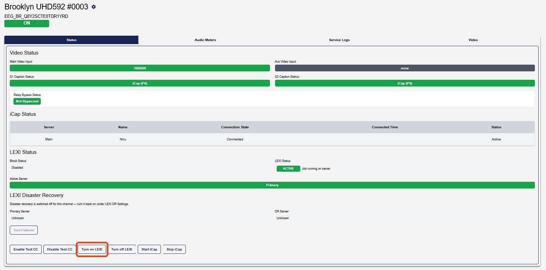546x270 pixels.
Task: Click the 1080i60 main video input bar
Action: coord(140,68)
